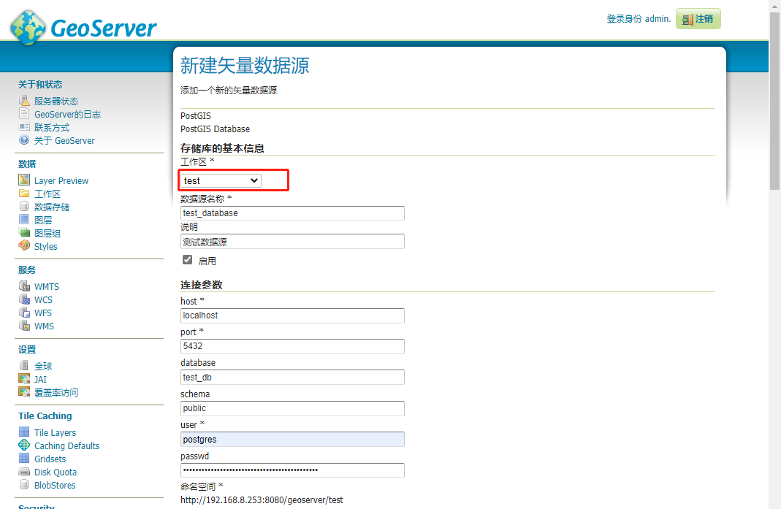The image size is (781, 509).
Task: Click the 关于 GeoServer help icon
Action: (x=24, y=140)
